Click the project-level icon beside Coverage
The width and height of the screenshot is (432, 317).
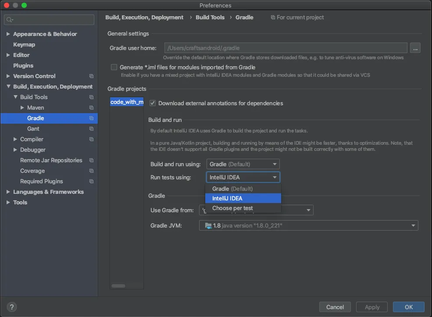(x=91, y=171)
